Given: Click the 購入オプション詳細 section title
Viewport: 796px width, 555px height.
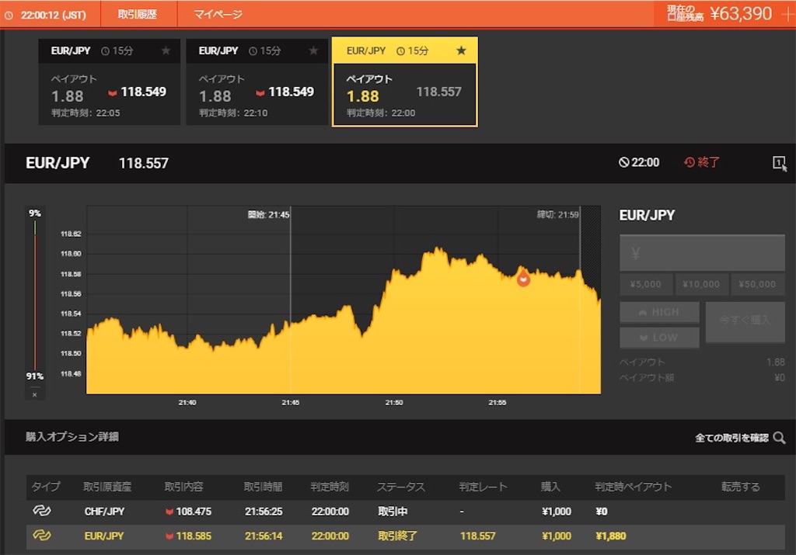Looking at the screenshot, I should point(72,436).
